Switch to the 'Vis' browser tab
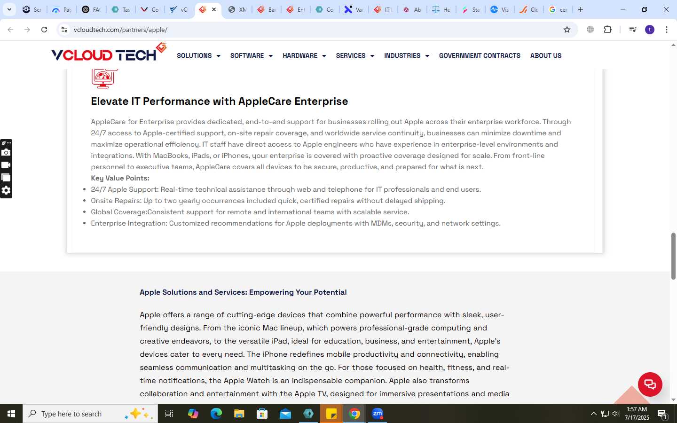Viewport: 677px width, 423px height. [499, 9]
